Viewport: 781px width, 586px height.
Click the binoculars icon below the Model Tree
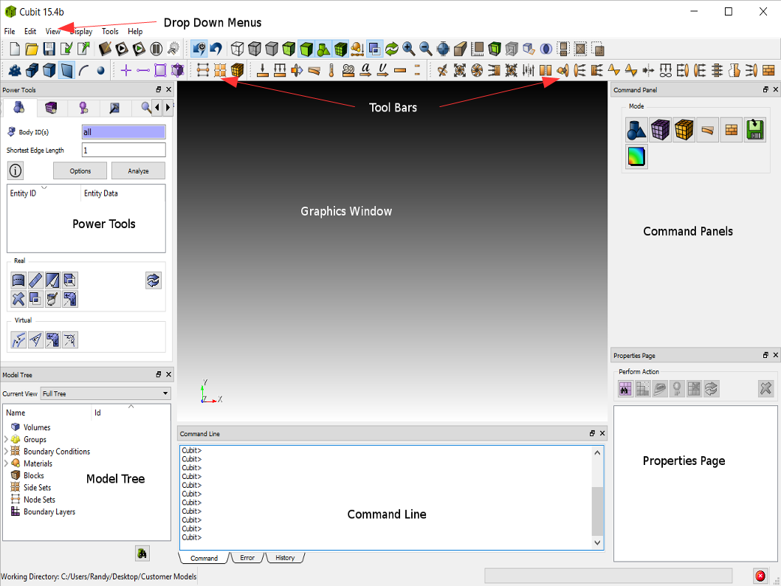click(142, 553)
